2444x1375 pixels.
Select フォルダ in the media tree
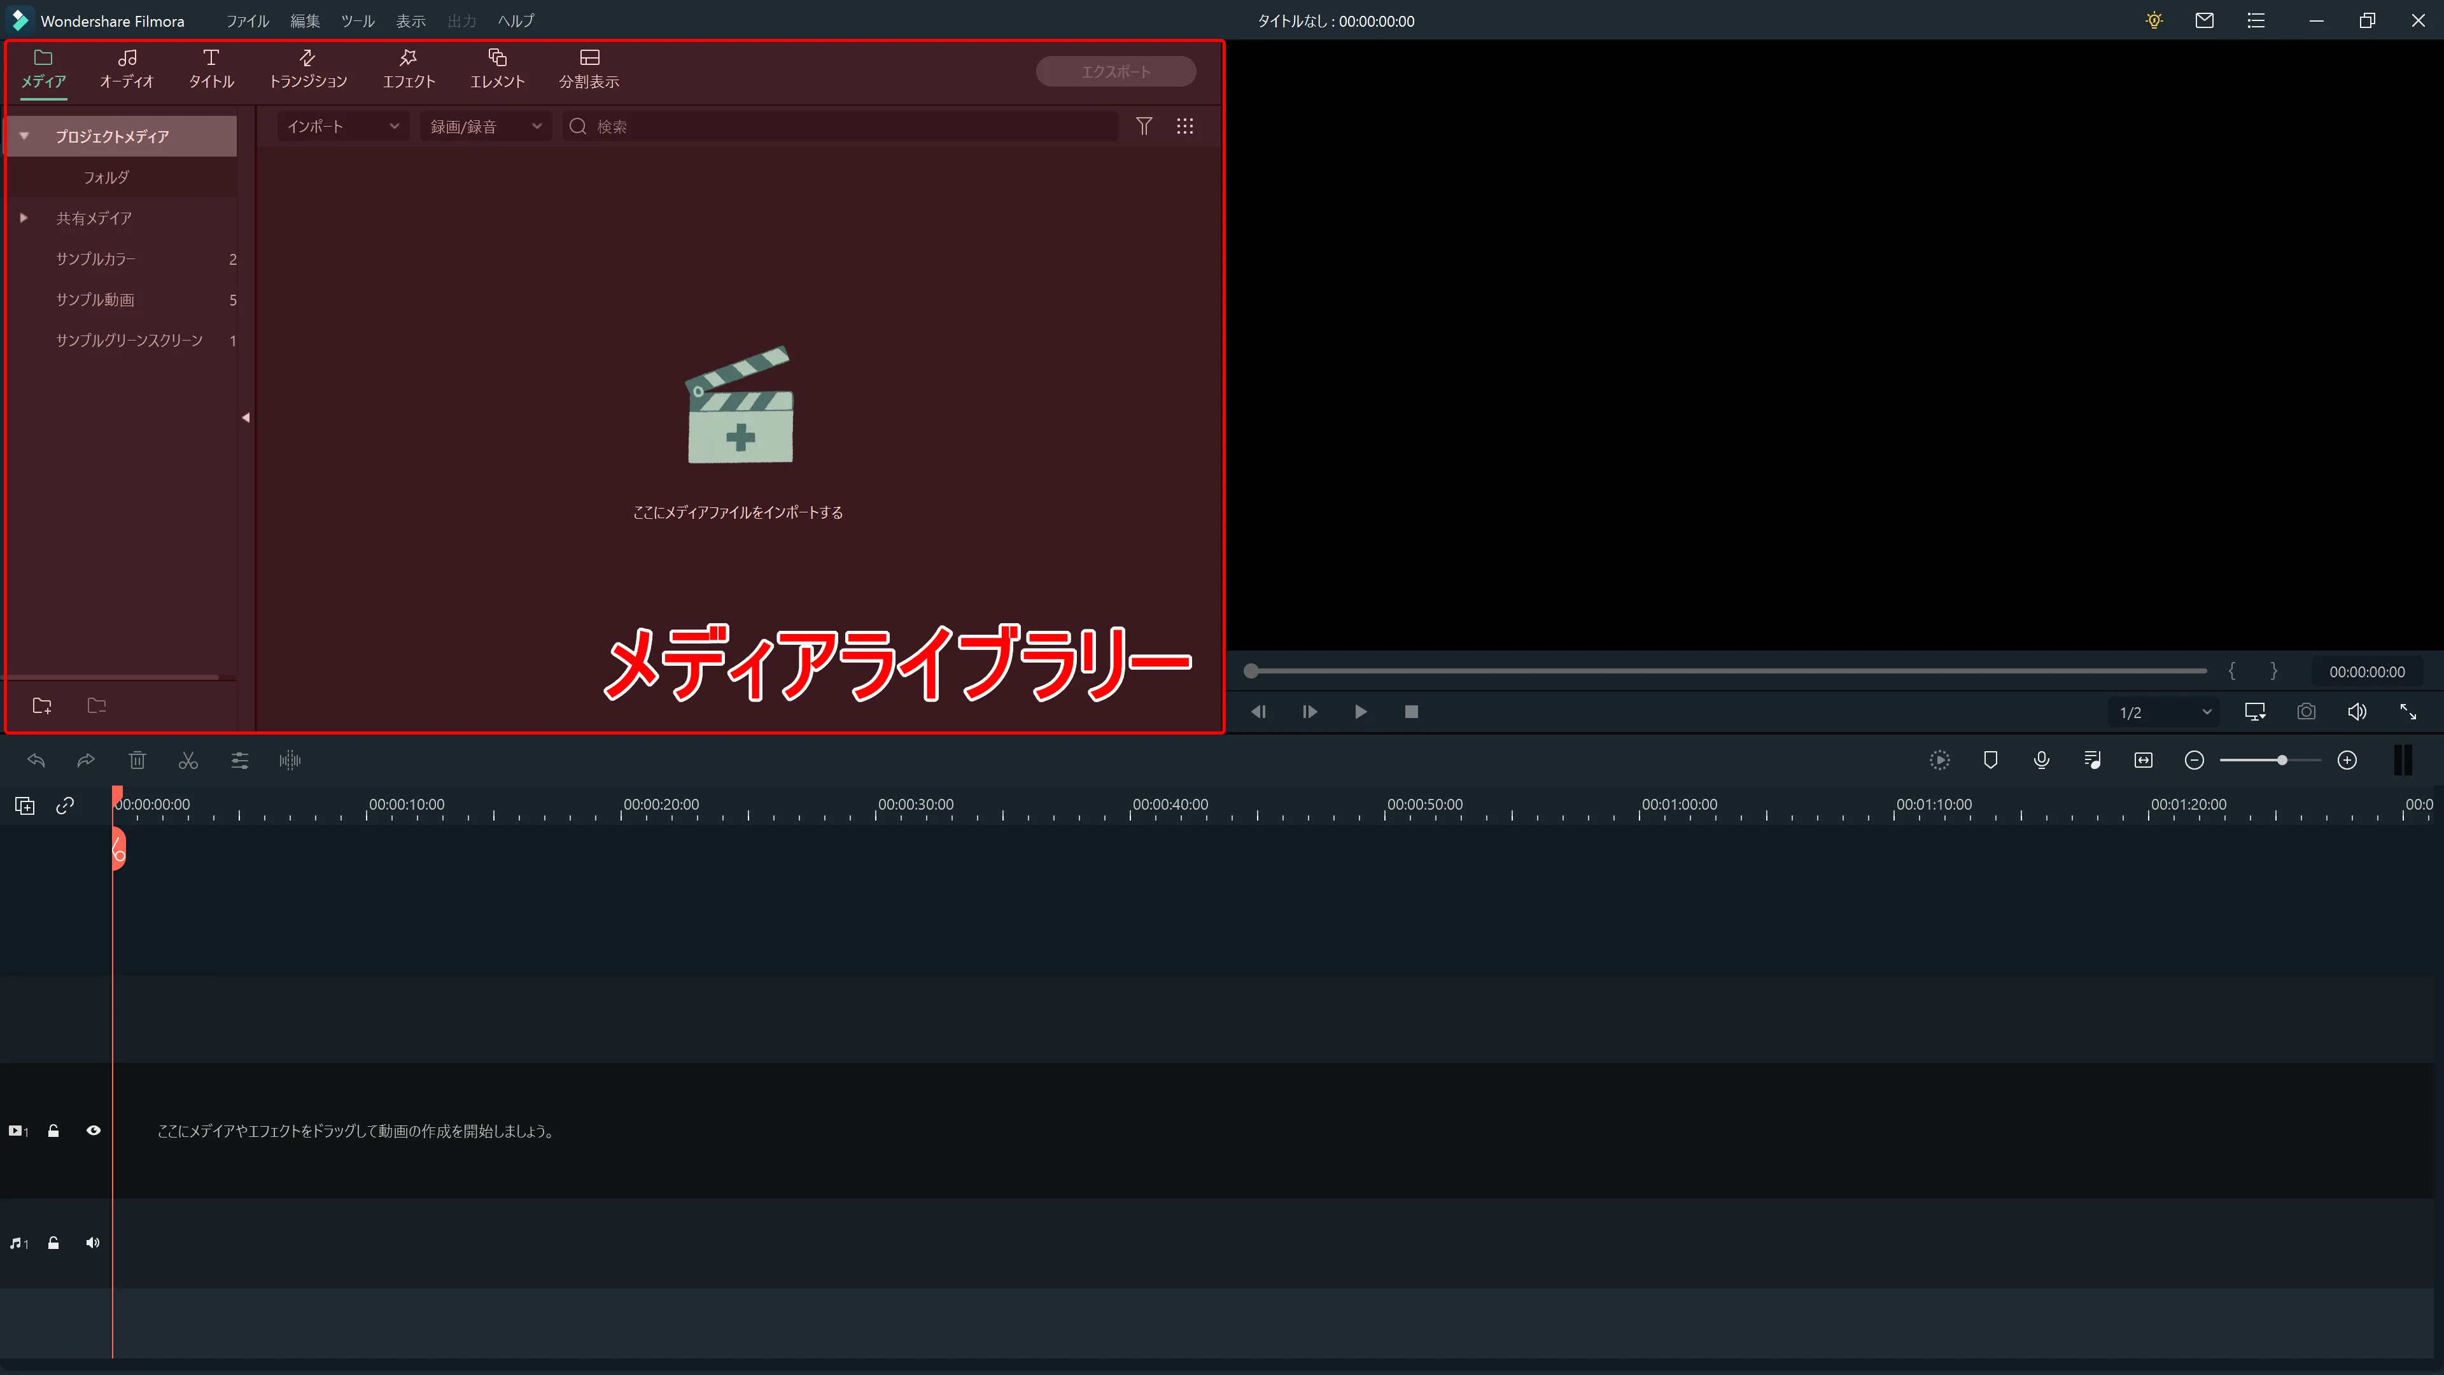click(106, 178)
